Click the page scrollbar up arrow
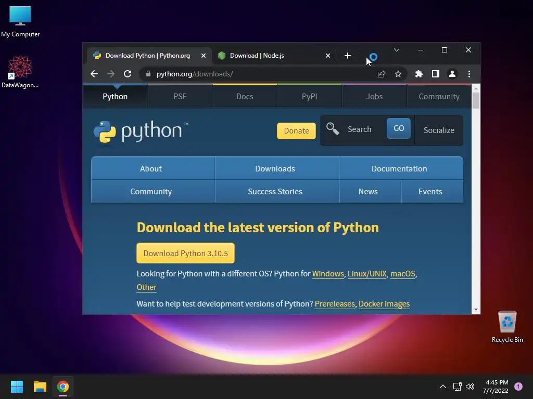Image resolution: width=533 pixels, height=399 pixels. [476, 88]
